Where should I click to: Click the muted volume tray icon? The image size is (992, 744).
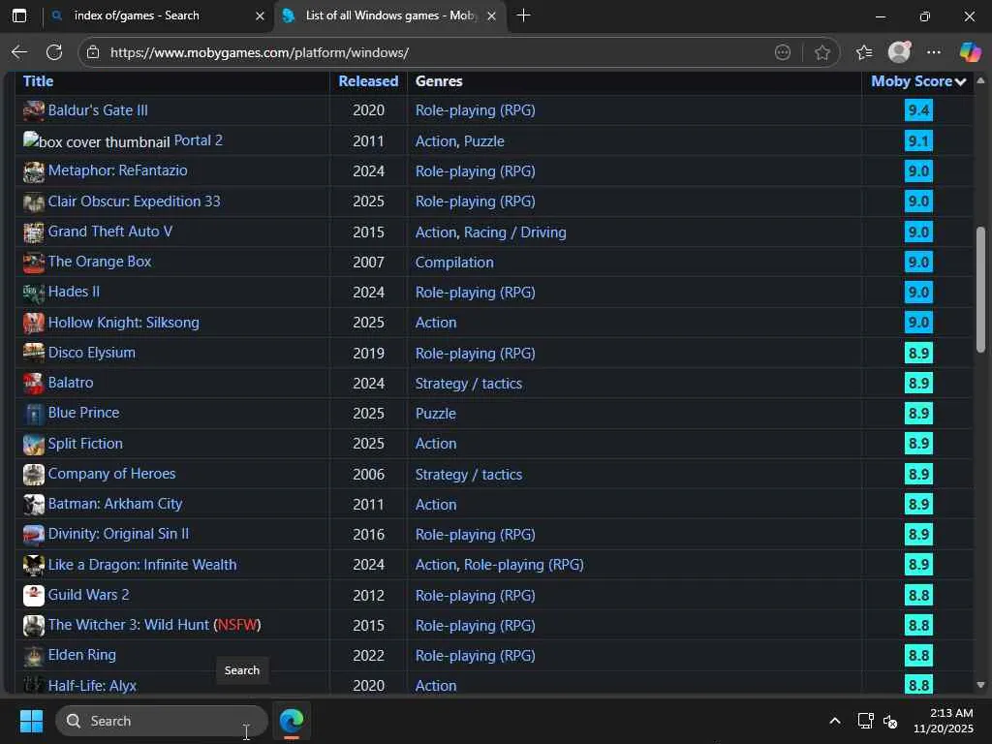point(890,721)
